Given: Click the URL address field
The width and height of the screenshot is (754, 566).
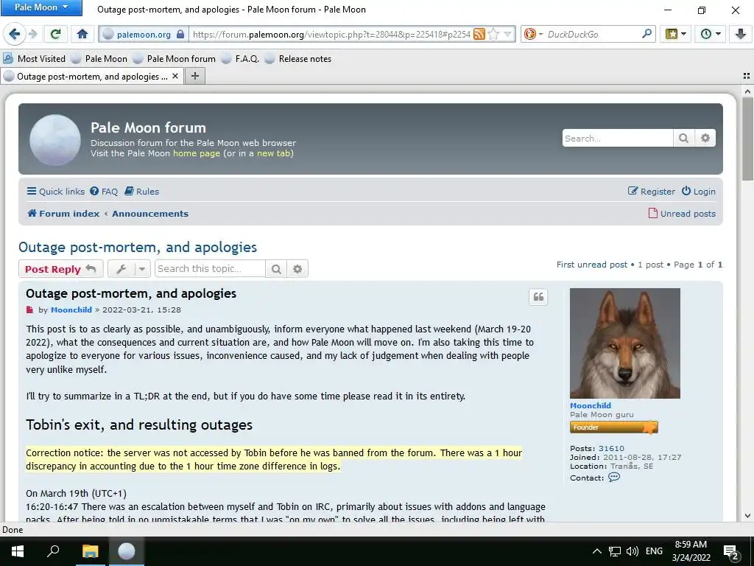Looking at the screenshot, I should click(331, 34).
